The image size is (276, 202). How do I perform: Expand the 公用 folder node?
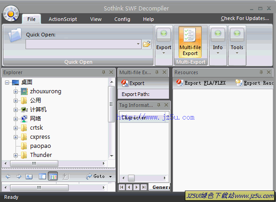[x=15, y=101]
